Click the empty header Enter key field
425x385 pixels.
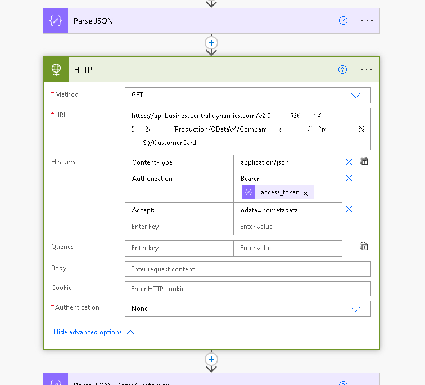tap(179, 227)
